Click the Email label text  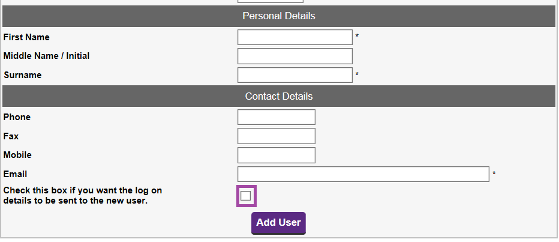(x=15, y=174)
